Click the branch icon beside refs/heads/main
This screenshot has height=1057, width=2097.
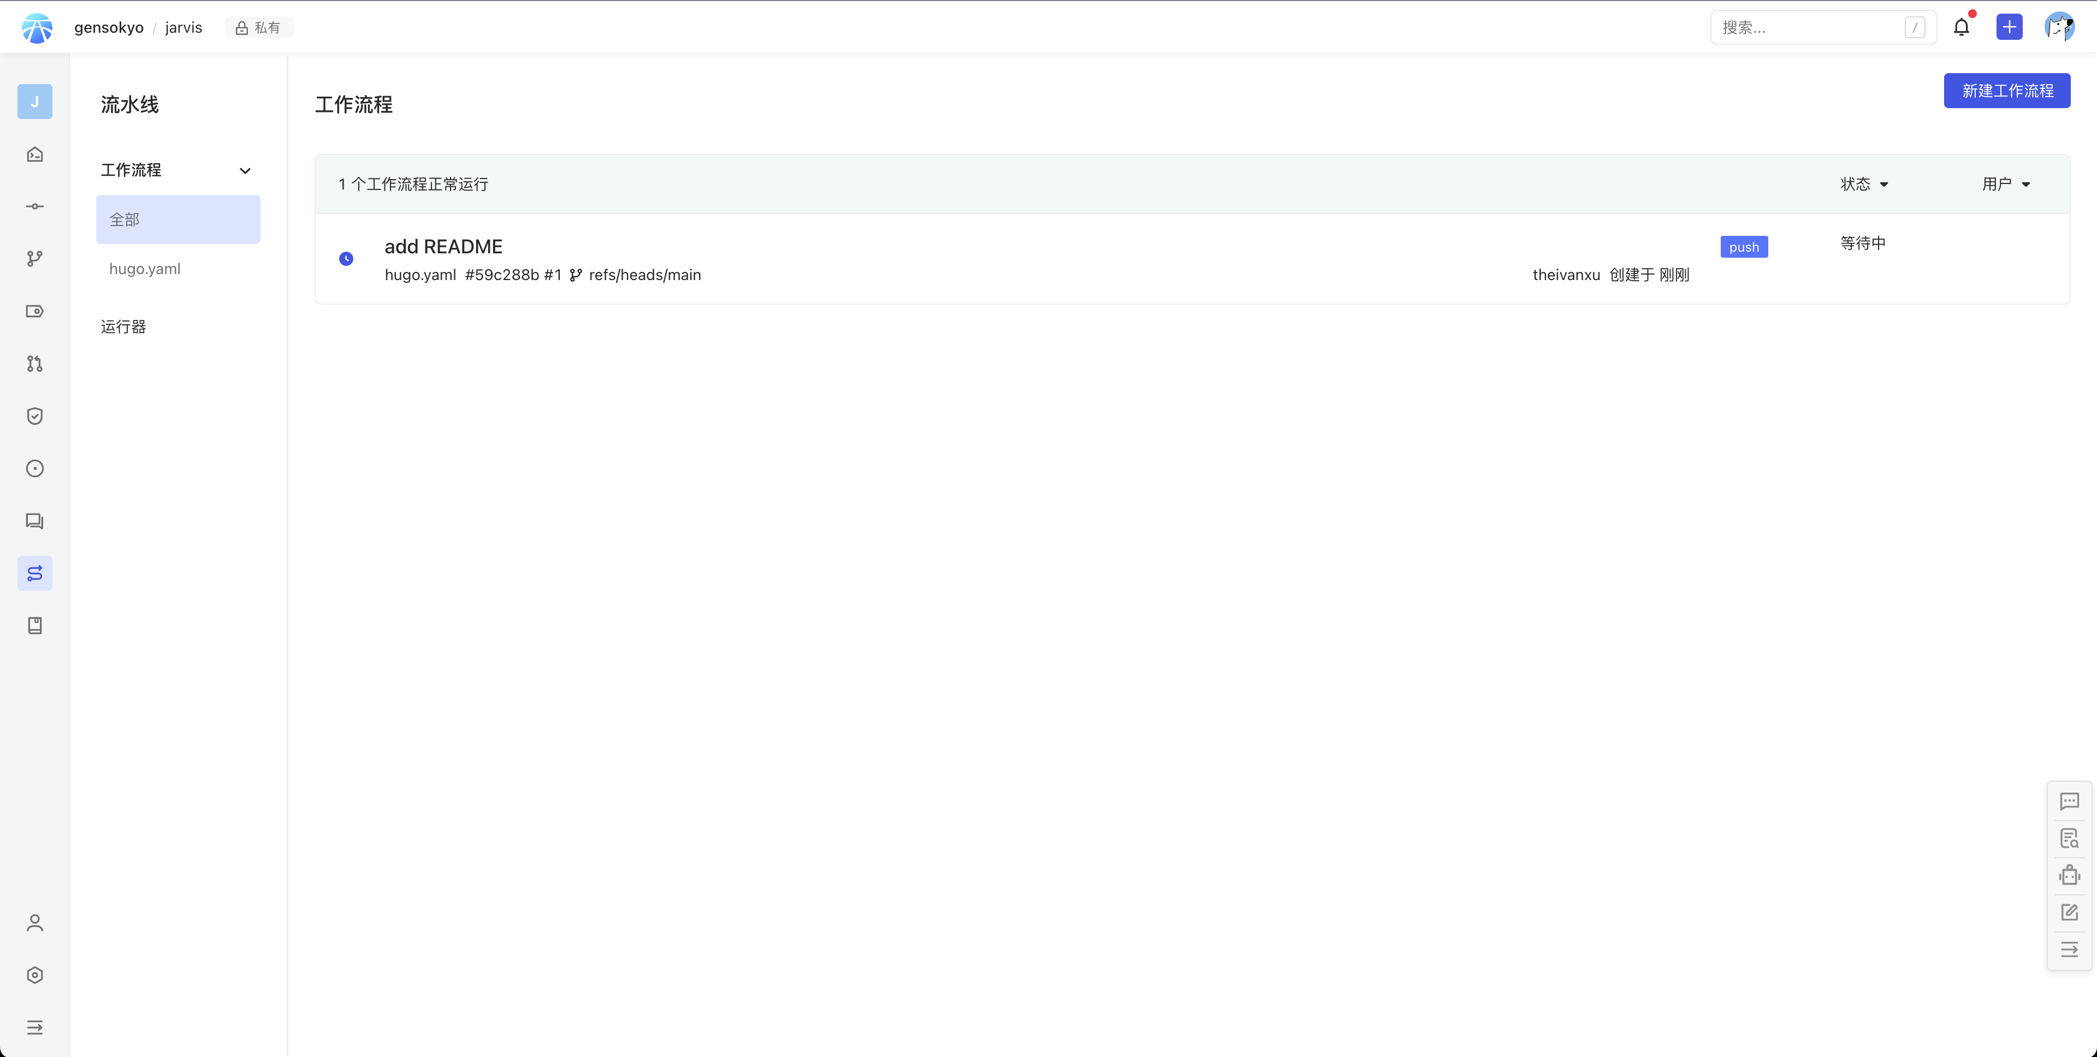pyautogui.click(x=576, y=275)
